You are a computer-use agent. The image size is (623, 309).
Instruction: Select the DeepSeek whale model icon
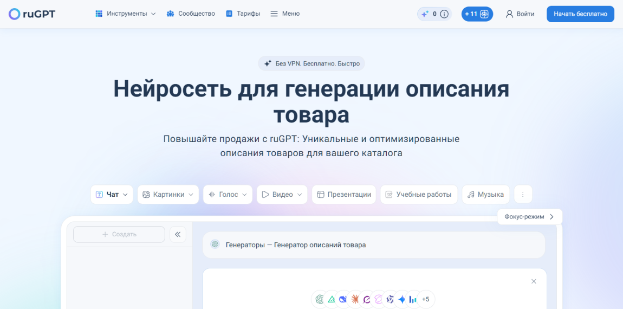click(343, 299)
